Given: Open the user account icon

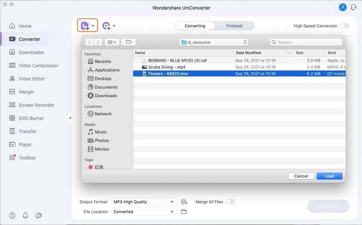Looking at the screenshot, I should click(x=342, y=7).
